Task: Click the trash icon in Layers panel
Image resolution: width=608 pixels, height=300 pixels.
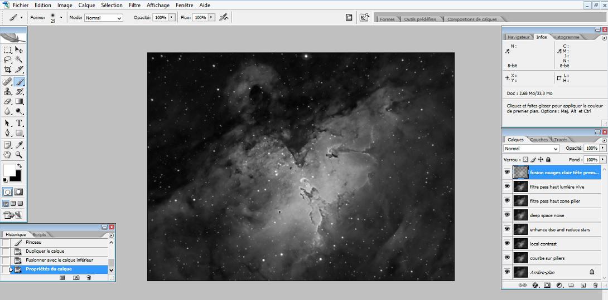Action: tap(595, 286)
